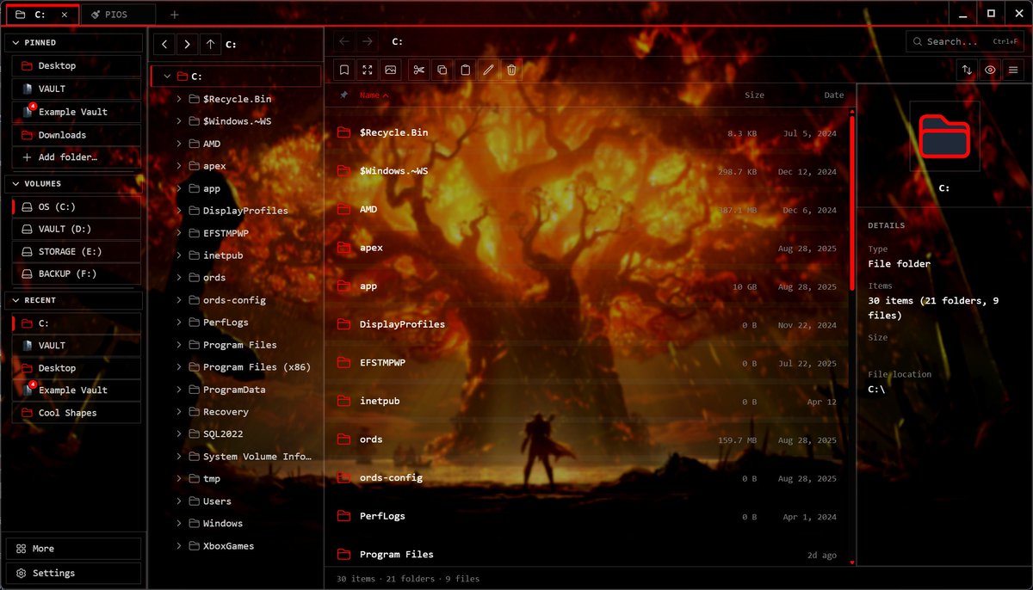The width and height of the screenshot is (1033, 590).
Task: Open sort options arrows icon
Action: tap(967, 70)
